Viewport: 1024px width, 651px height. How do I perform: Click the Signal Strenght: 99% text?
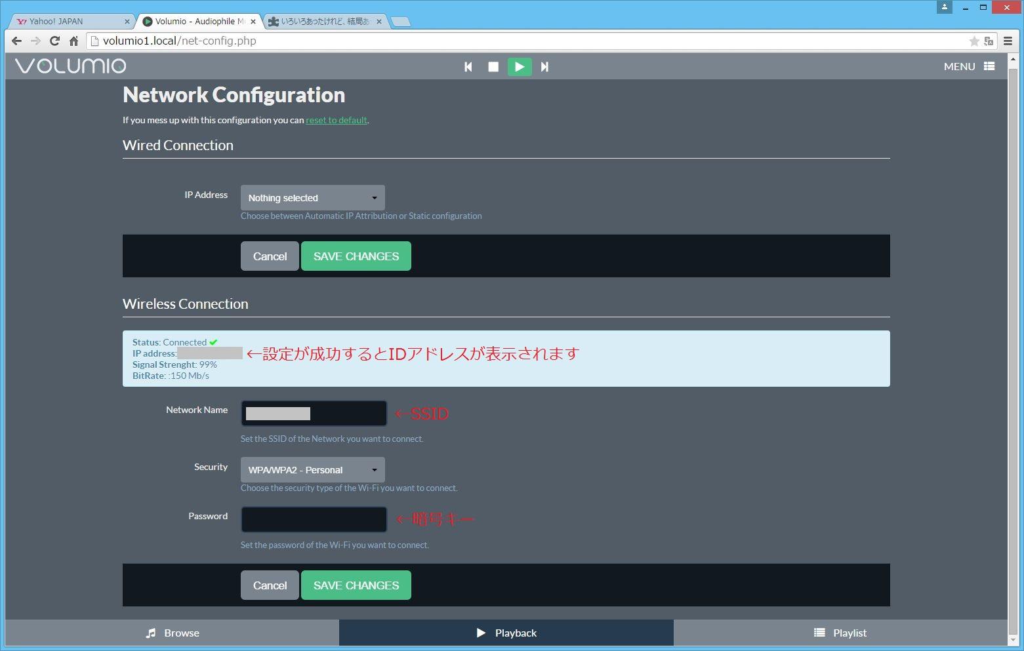174,365
